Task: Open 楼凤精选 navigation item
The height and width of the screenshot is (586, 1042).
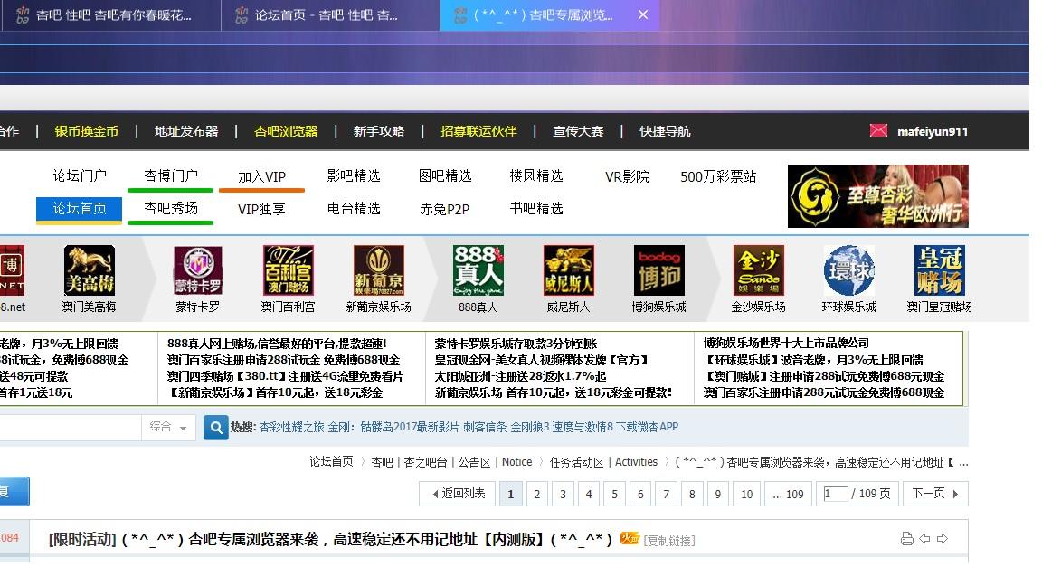Action: coord(536,176)
